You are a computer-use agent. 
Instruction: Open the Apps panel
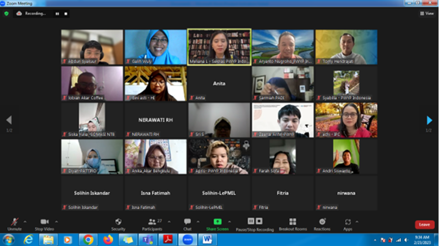(348, 222)
